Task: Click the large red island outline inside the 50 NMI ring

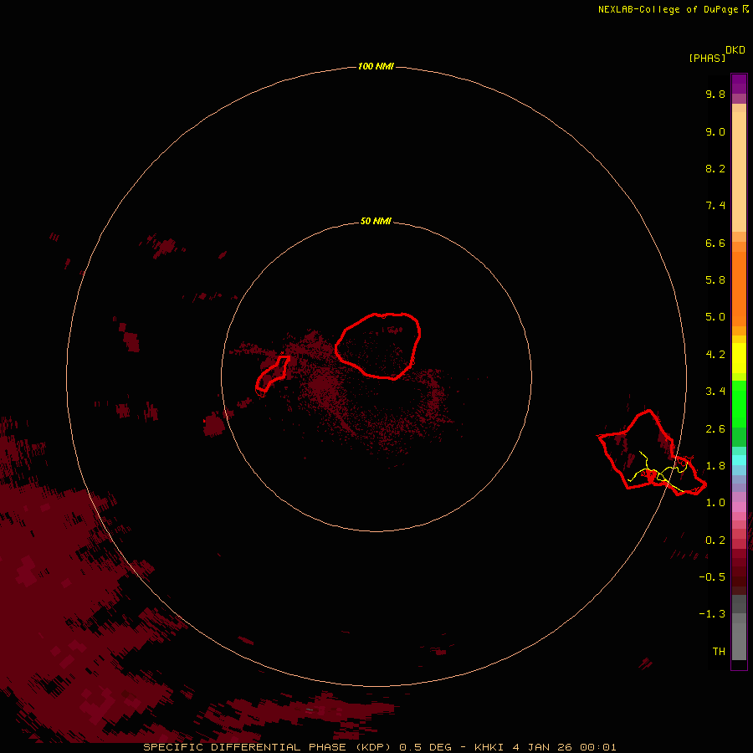Action: (378, 346)
